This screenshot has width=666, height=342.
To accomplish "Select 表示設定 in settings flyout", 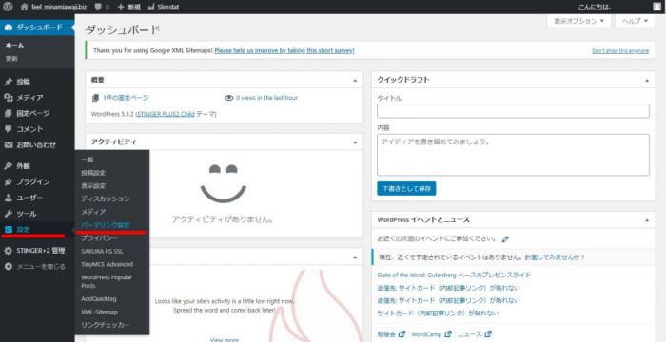I will point(93,186).
